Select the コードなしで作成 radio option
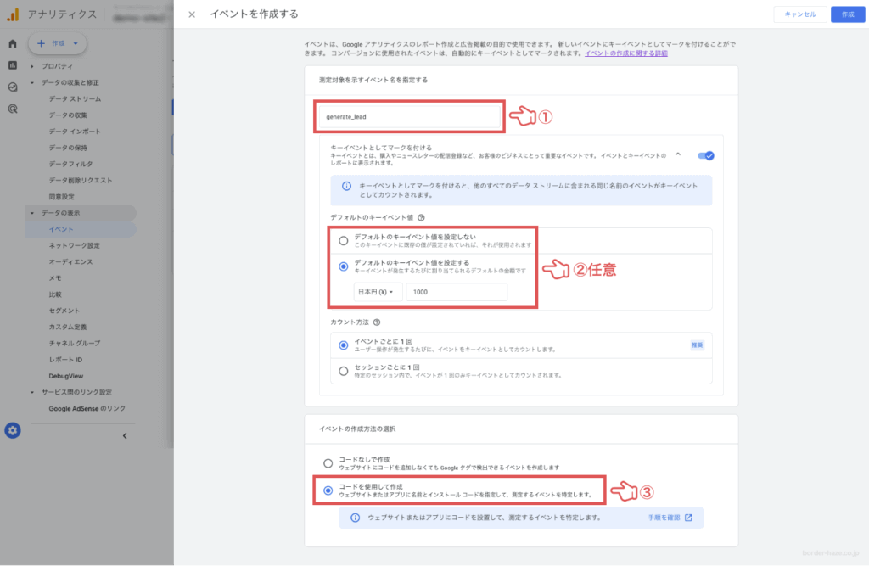 (327, 463)
